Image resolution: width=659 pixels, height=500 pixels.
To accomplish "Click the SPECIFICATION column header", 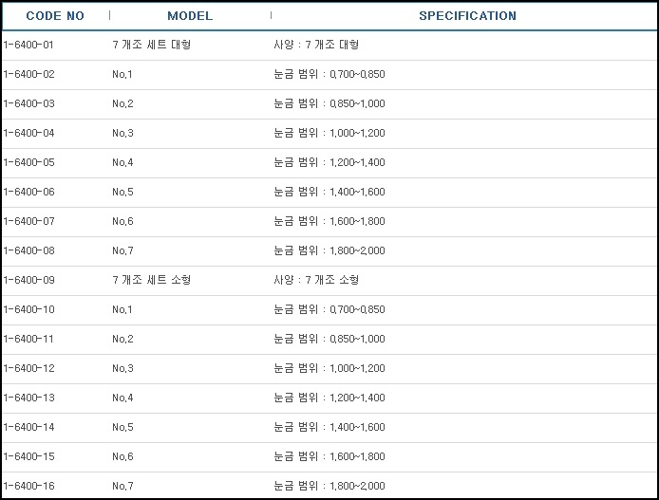I will (x=467, y=16).
